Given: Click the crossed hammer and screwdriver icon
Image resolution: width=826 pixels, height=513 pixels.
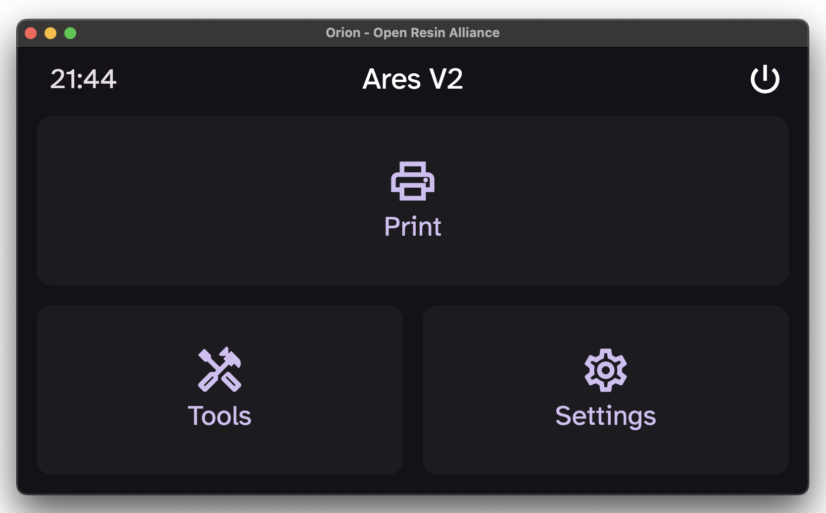Looking at the screenshot, I should coord(219,369).
